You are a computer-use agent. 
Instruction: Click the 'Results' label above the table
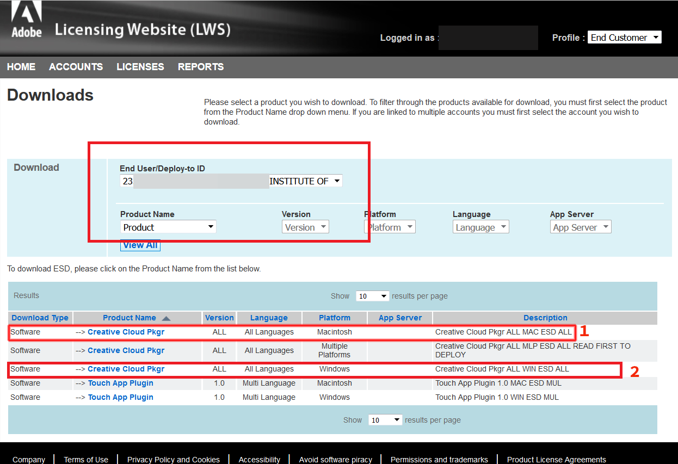pos(26,295)
